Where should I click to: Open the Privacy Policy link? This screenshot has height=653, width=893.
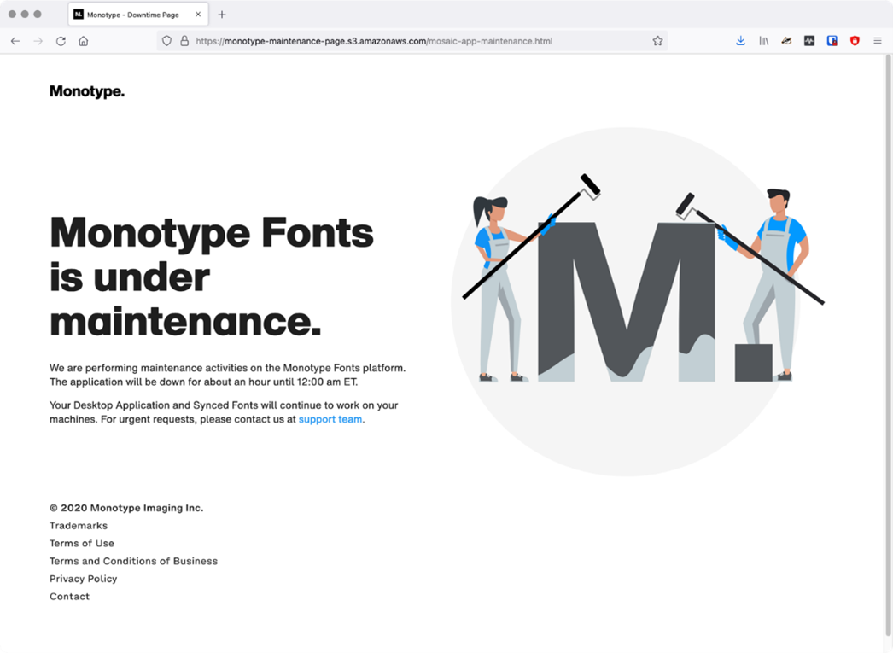click(83, 579)
